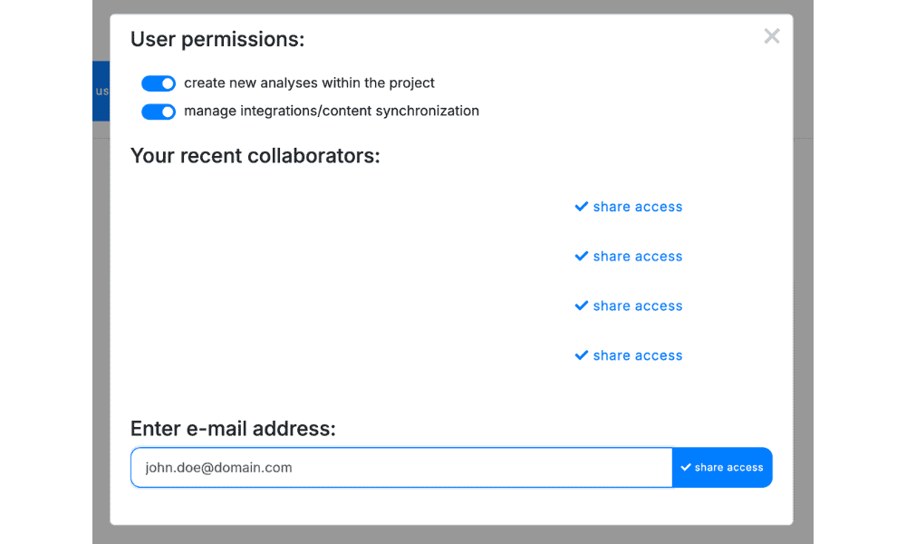Click the 'Your recent collaborators:' heading
Image resolution: width=906 pixels, height=544 pixels.
pos(255,156)
